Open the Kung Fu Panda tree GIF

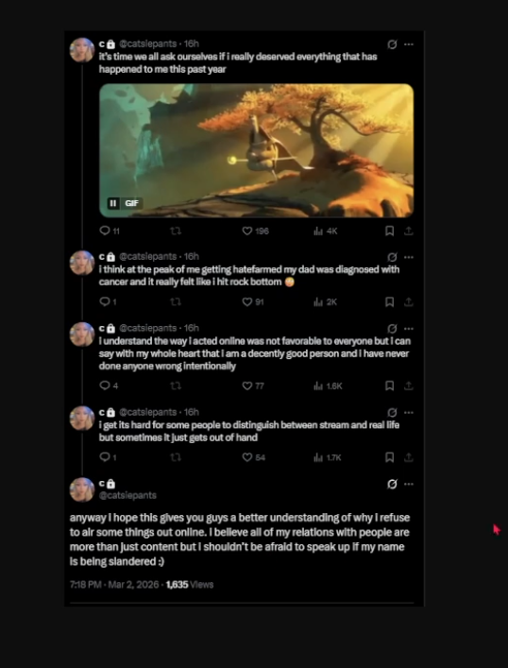point(256,150)
